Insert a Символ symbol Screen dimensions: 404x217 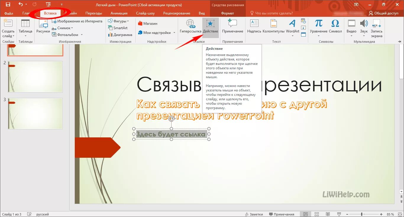click(x=335, y=26)
